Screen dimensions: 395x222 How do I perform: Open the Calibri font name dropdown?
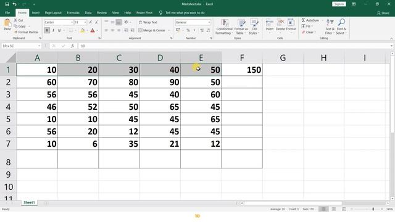point(72,22)
